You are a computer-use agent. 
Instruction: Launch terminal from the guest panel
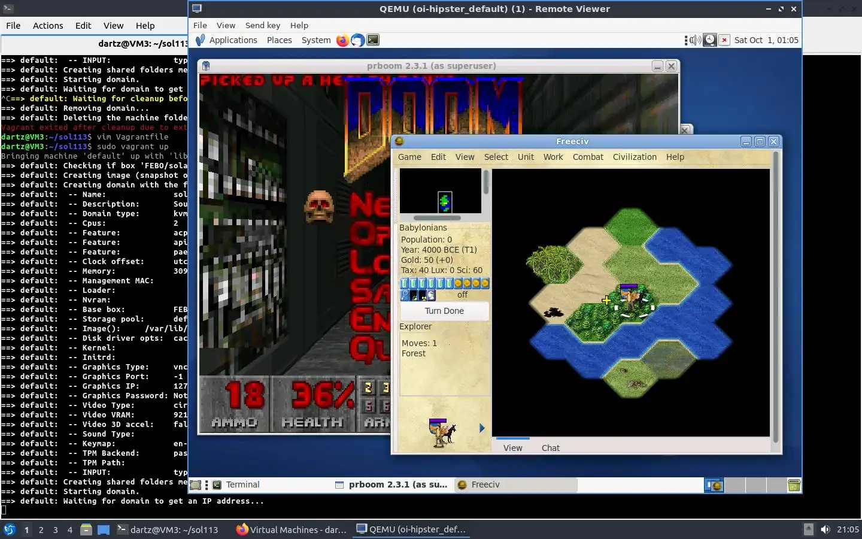tap(373, 40)
